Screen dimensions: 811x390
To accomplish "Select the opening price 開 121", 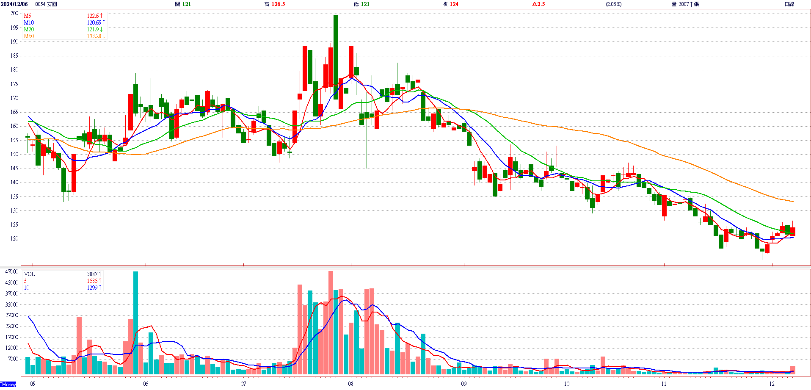I will click(183, 4).
